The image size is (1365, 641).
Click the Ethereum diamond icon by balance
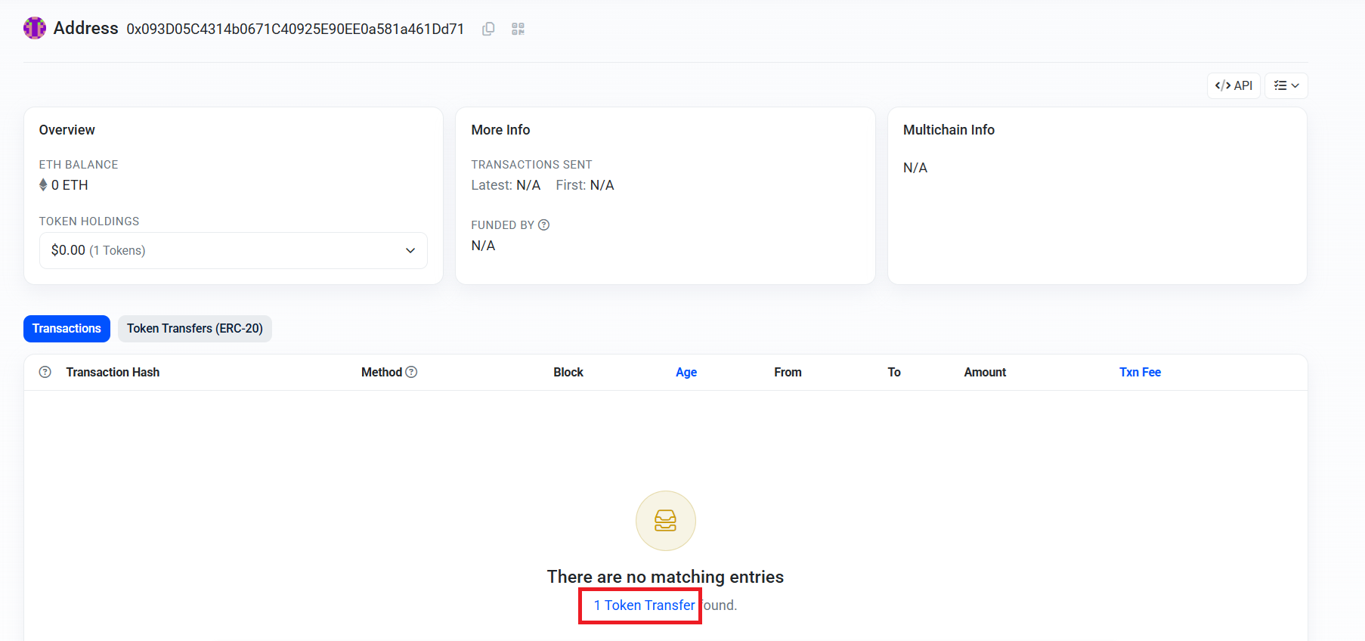pyautogui.click(x=43, y=184)
